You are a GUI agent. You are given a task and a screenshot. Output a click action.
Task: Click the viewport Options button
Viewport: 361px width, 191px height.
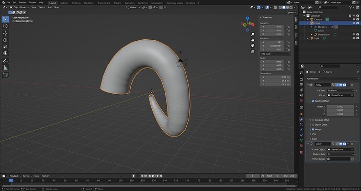coord(291,13)
